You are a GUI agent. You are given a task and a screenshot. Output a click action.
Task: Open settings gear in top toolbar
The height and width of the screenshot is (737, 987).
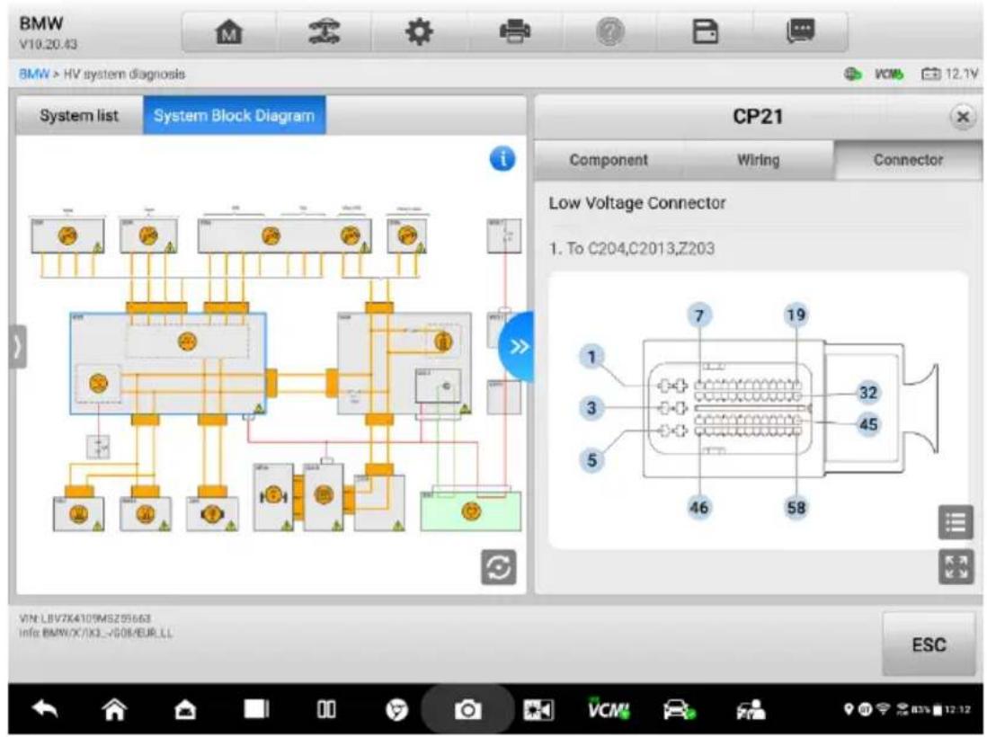pyautogui.click(x=419, y=31)
